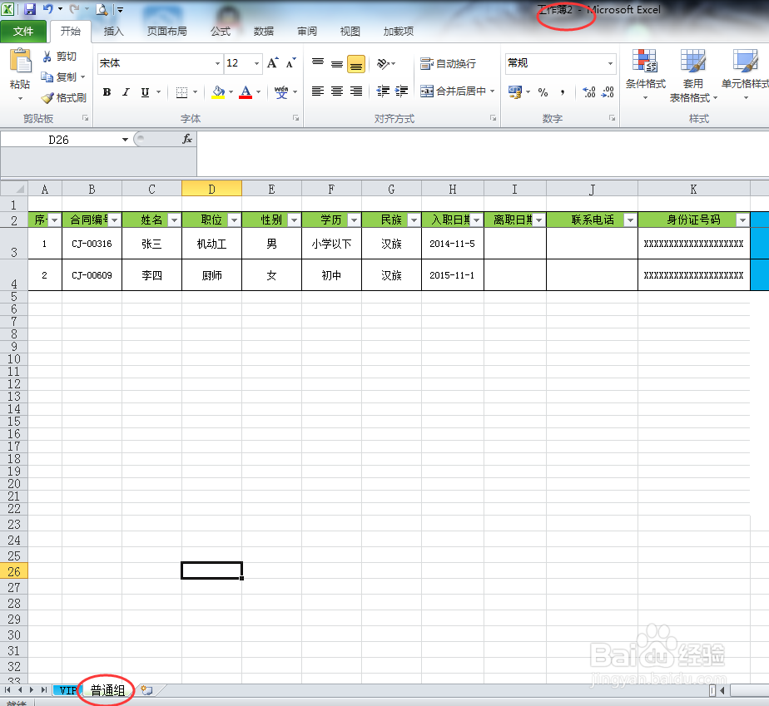Select the Format Painter (格式刷) brush
769x706 pixels.
click(x=47, y=98)
